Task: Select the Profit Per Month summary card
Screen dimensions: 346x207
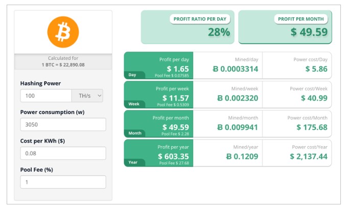Action: click(x=285, y=27)
